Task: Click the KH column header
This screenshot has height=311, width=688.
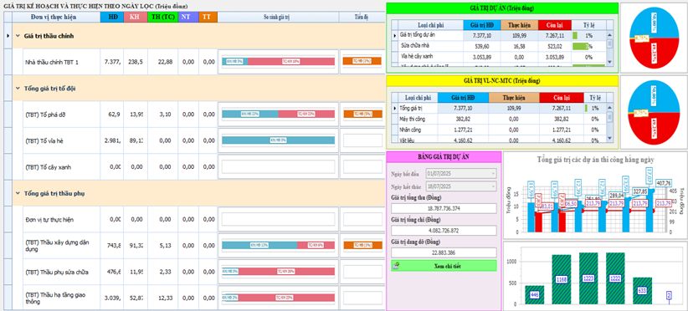Action: (136, 17)
